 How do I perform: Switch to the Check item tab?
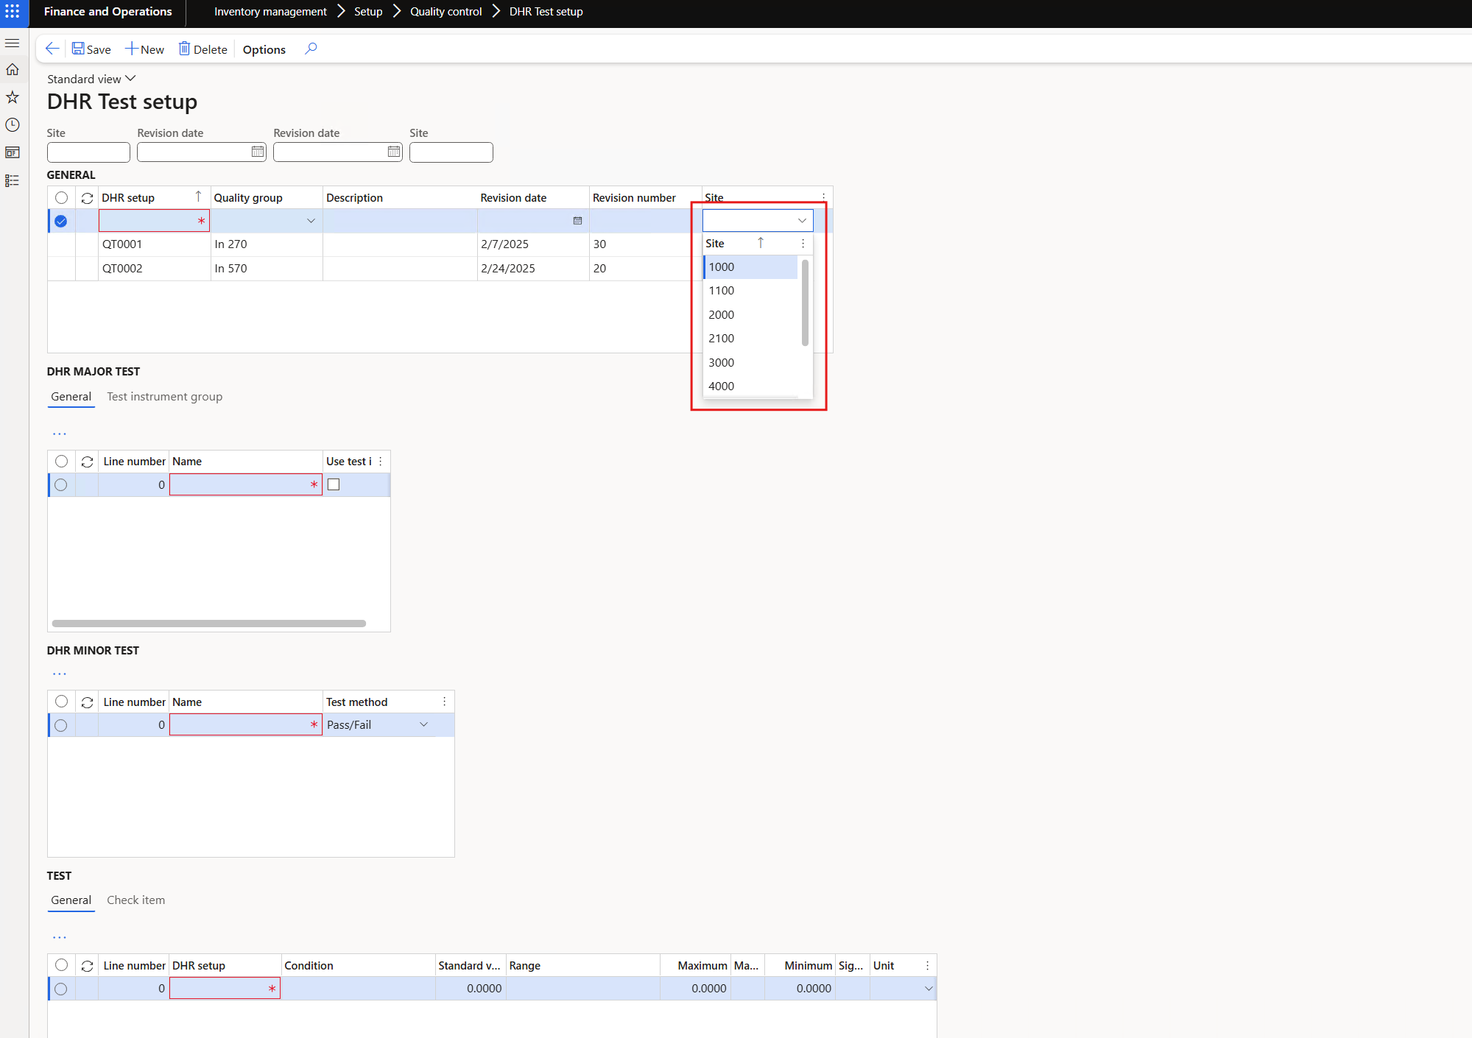click(x=135, y=900)
